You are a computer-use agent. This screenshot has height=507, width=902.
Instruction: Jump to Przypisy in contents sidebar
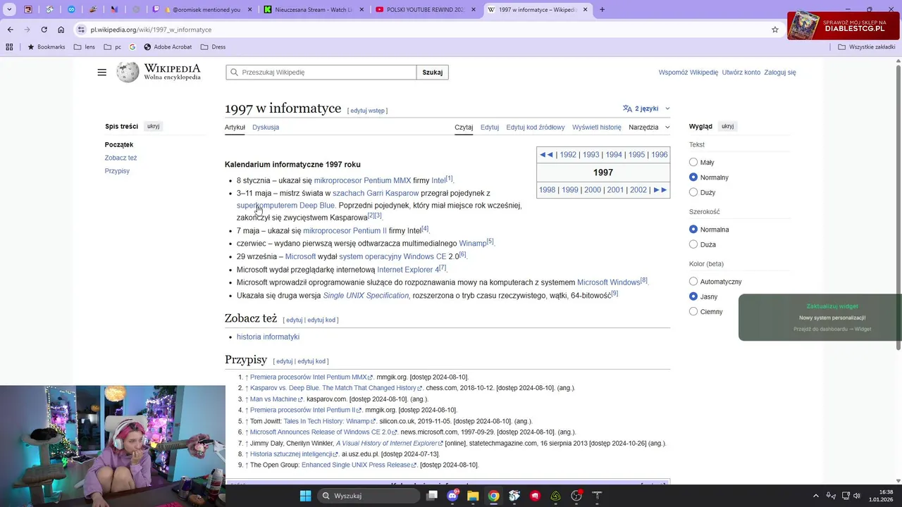click(117, 171)
